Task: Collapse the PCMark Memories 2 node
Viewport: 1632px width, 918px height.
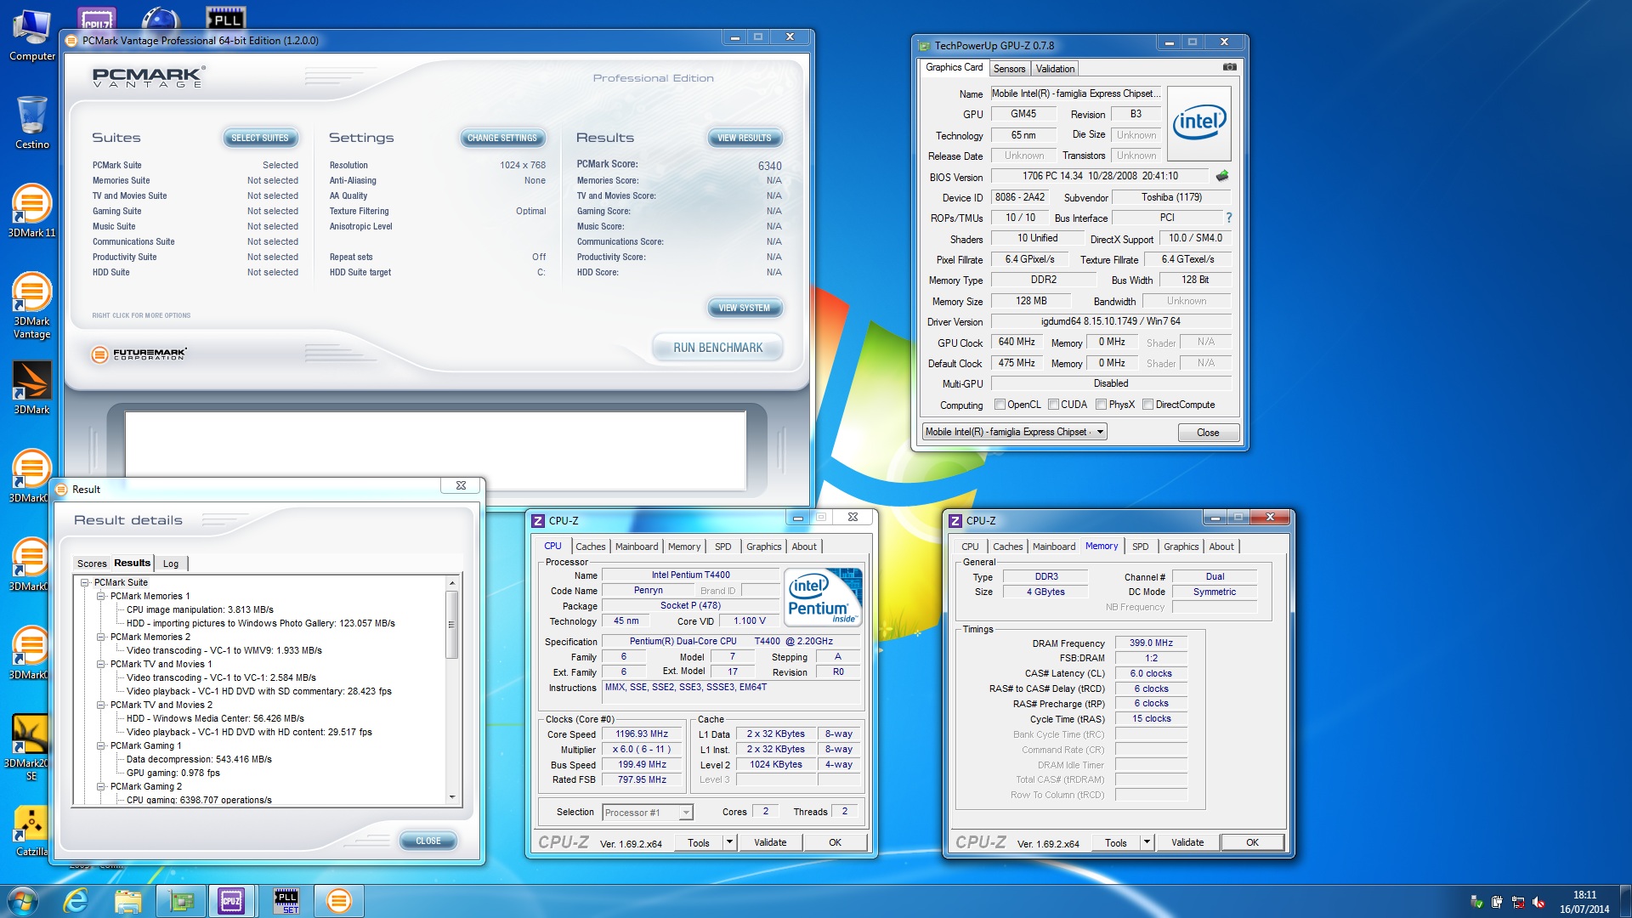Action: [101, 637]
